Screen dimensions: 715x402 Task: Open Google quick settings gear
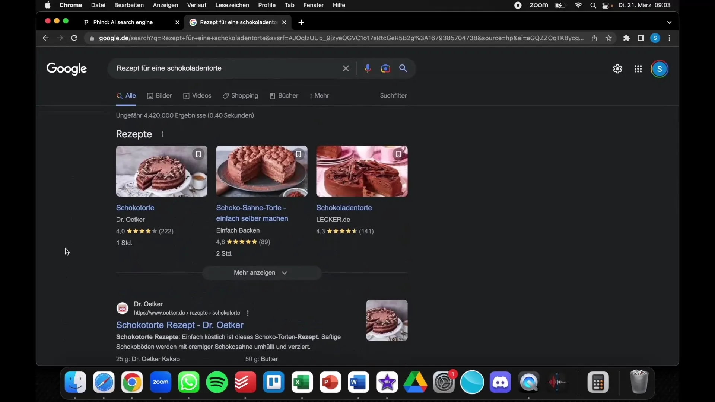(x=617, y=69)
